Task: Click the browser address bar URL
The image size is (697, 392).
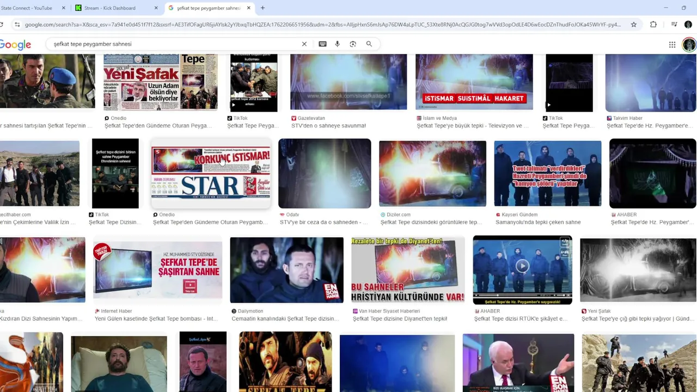Action: click(322, 24)
